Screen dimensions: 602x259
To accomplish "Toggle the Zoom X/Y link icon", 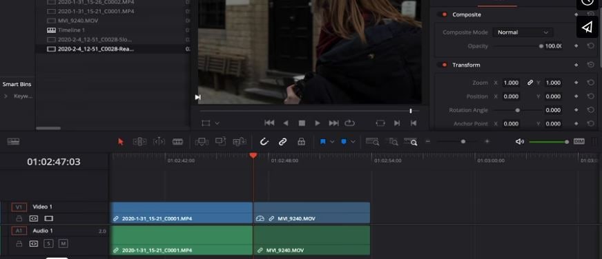I will click(x=530, y=83).
